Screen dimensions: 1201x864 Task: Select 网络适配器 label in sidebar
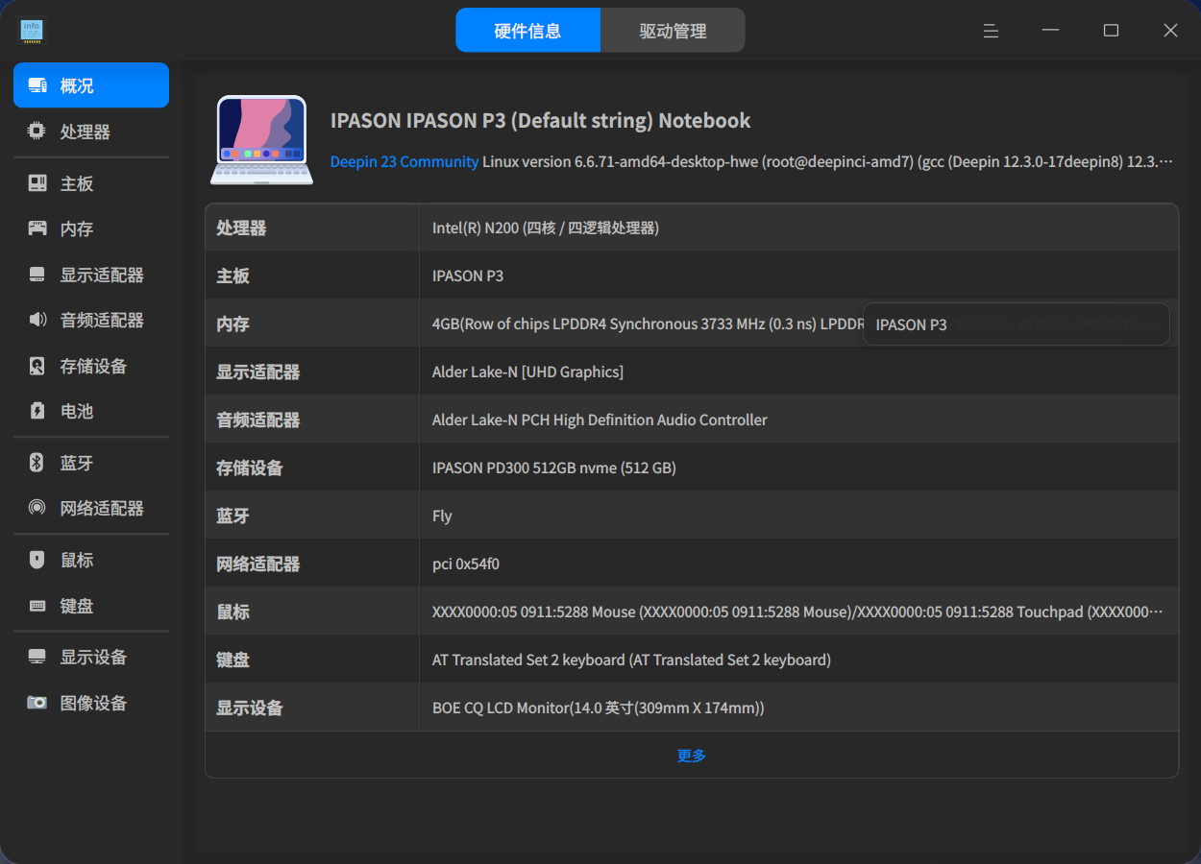(x=102, y=508)
